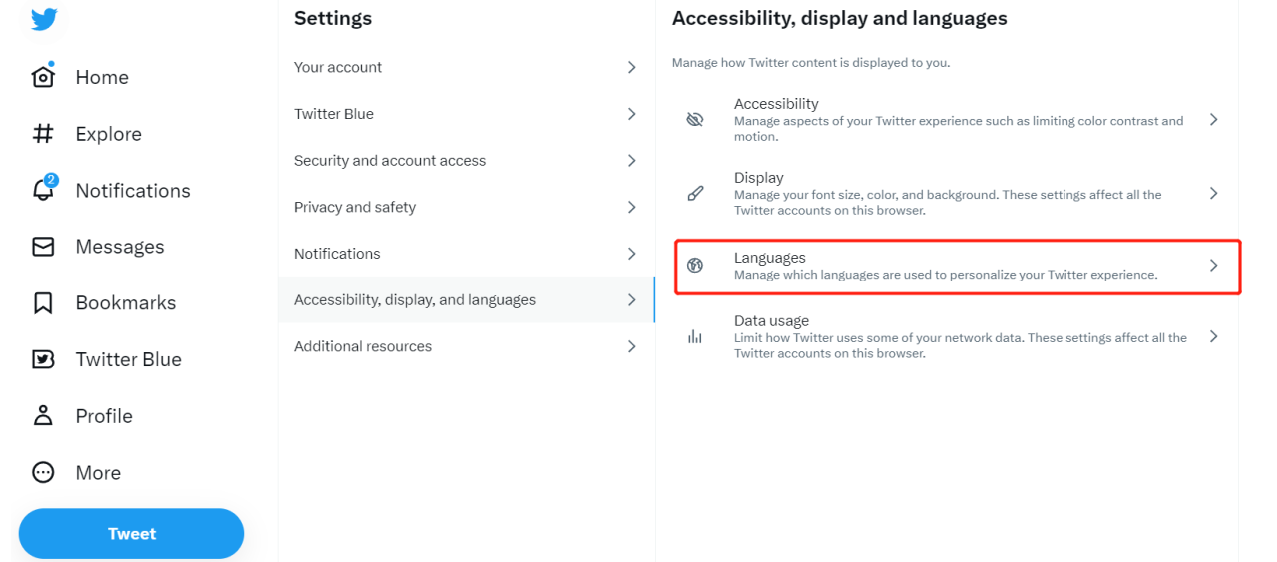
Task: Click the Messages envelope icon
Action: [43, 247]
